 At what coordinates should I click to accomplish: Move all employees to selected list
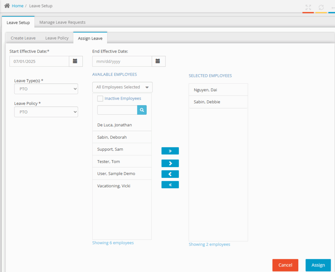click(170, 151)
